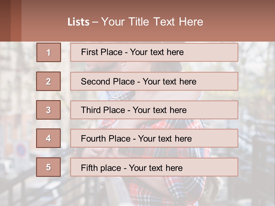
Task: Click the bold word Lists in title
Action: (78, 22)
